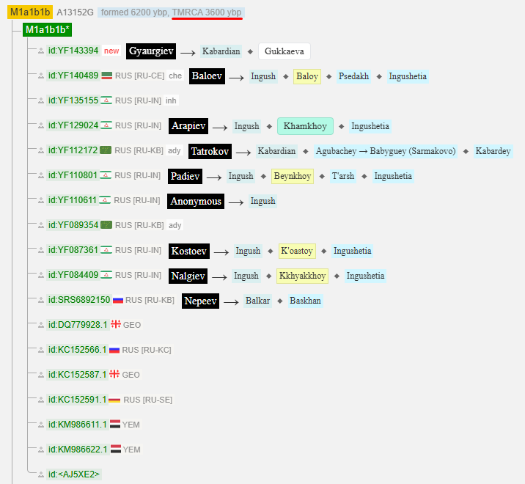Open sample id:KC152566.1
The height and width of the screenshot is (484, 525).
point(77,350)
